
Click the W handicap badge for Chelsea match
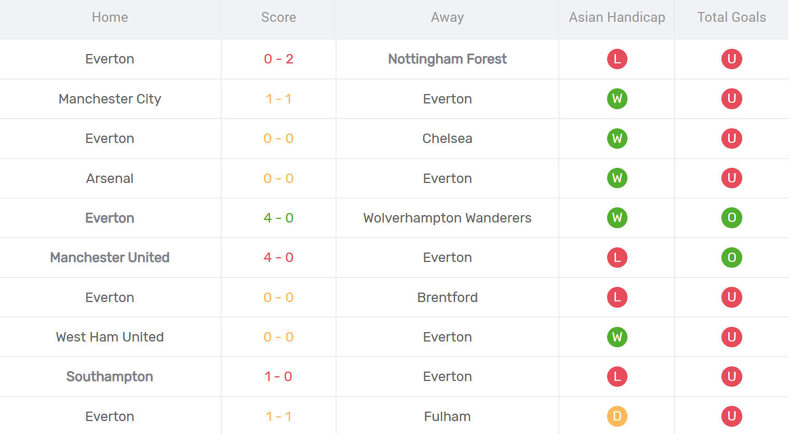(617, 138)
